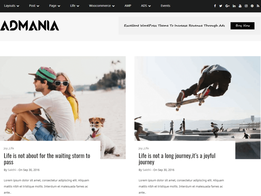The width and height of the screenshot is (261, 196).
Task: Open the RSS feed icon
Action: point(258,6)
